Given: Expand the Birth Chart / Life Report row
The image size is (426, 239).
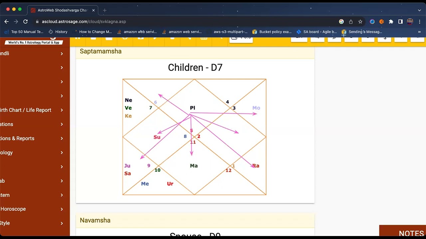Looking at the screenshot, I should click(35, 110).
